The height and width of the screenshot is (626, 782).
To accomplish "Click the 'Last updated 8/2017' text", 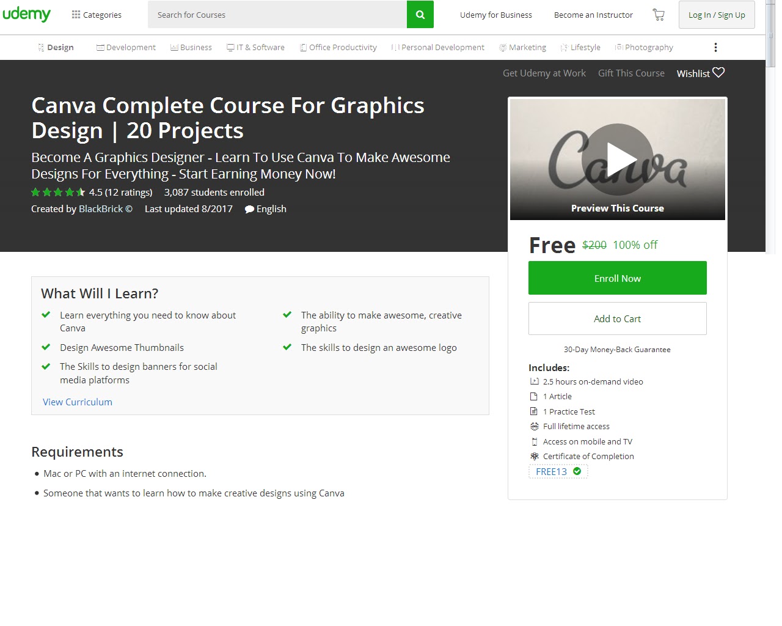I will [x=189, y=208].
